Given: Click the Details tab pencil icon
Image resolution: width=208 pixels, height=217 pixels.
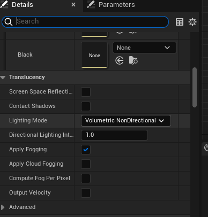Looking at the screenshot, I should click(4, 5).
